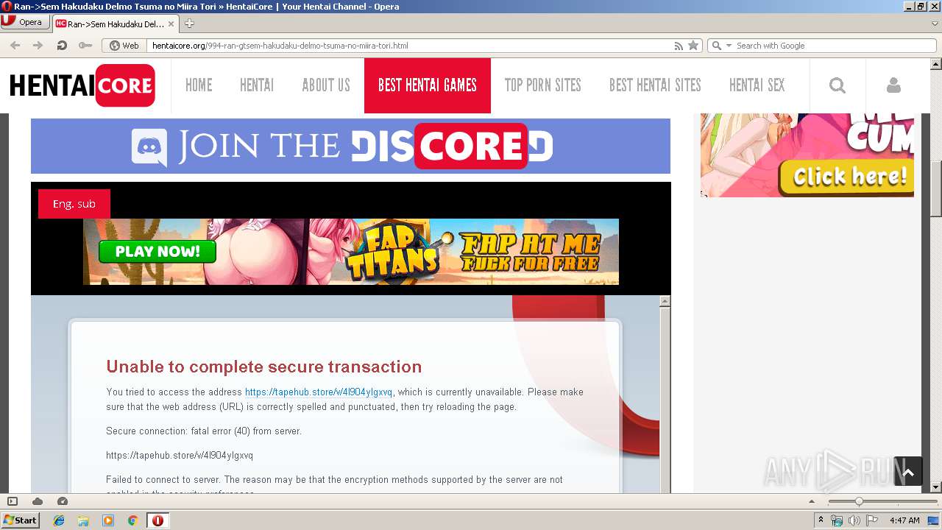The width and height of the screenshot is (942, 530).
Task: Close the current browser tab
Action: [x=171, y=24]
